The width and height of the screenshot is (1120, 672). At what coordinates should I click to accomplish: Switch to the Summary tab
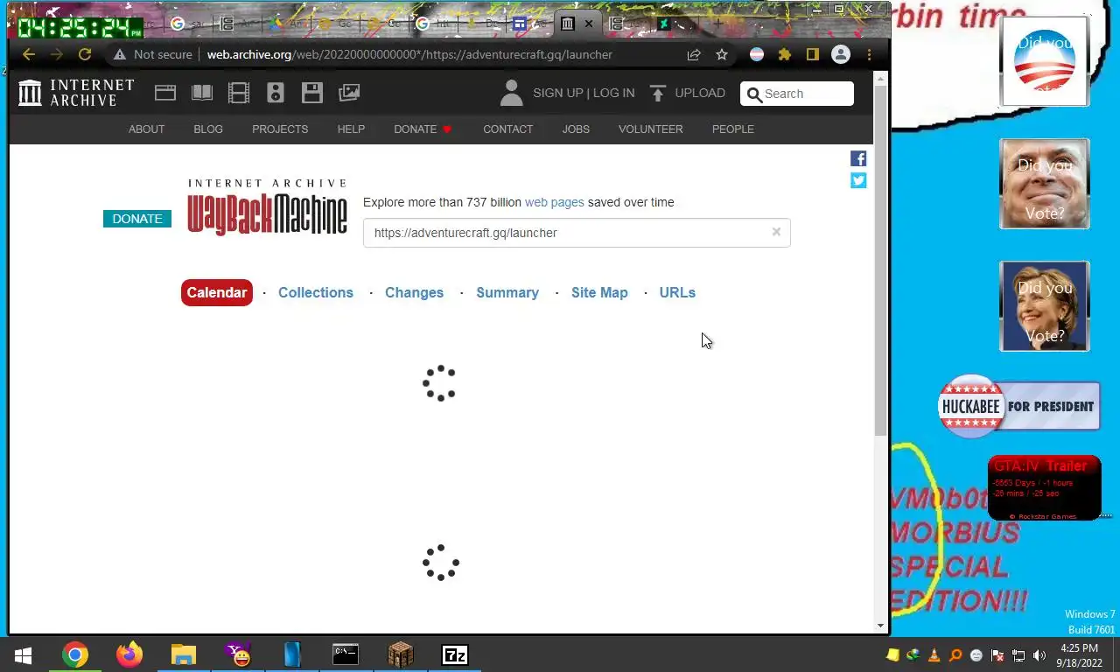pos(507,292)
